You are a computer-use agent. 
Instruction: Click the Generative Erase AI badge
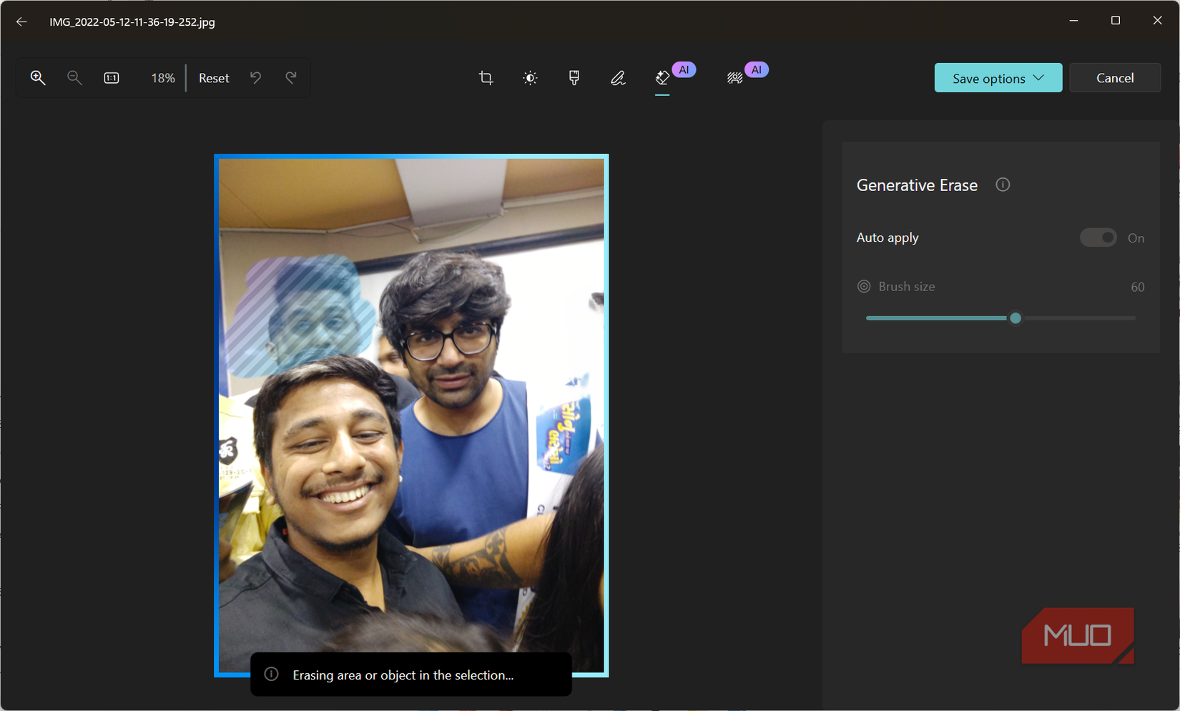pyautogui.click(x=684, y=69)
